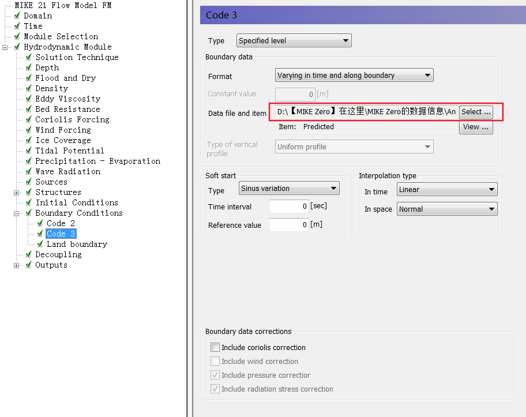Click the Time interval input field
The height and width of the screenshot is (417, 526).
[289, 206]
